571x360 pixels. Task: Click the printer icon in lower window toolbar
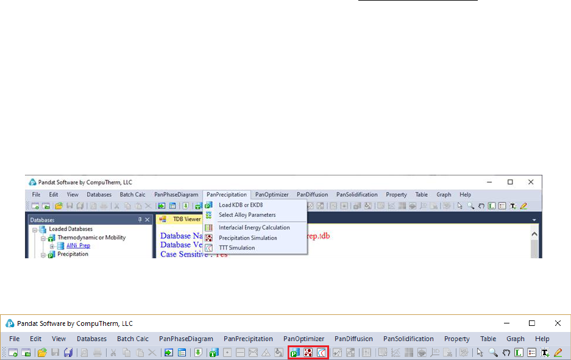[98, 352]
